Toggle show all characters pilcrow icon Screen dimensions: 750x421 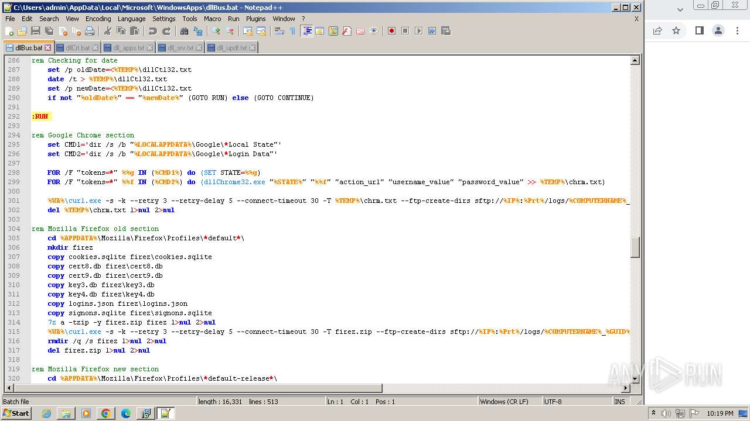(x=292, y=31)
